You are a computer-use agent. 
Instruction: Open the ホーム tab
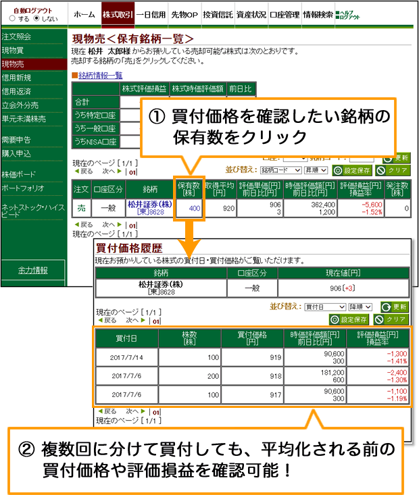tap(84, 15)
